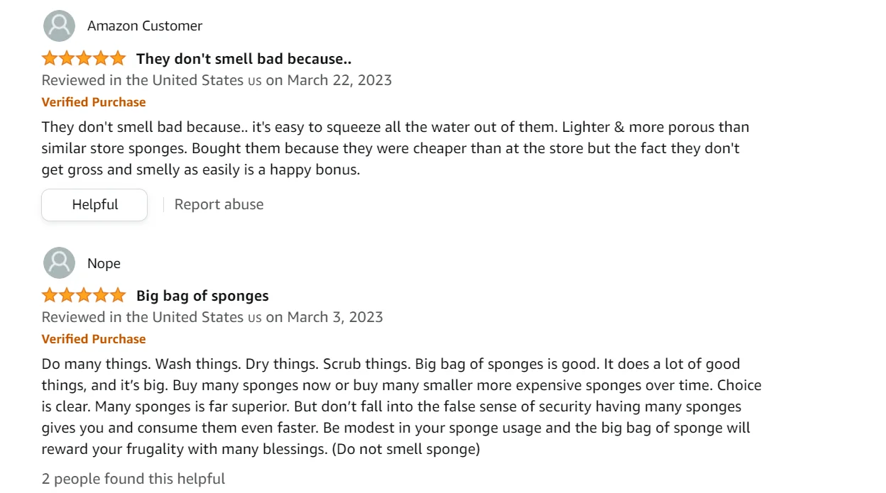Click the review text starting Do many things
The height and width of the screenshot is (493, 886).
pos(401,406)
